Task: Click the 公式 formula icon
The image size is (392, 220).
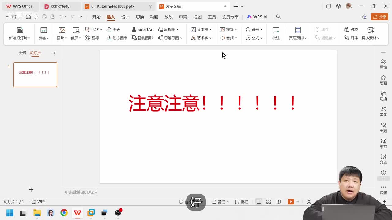Action: click(248, 38)
